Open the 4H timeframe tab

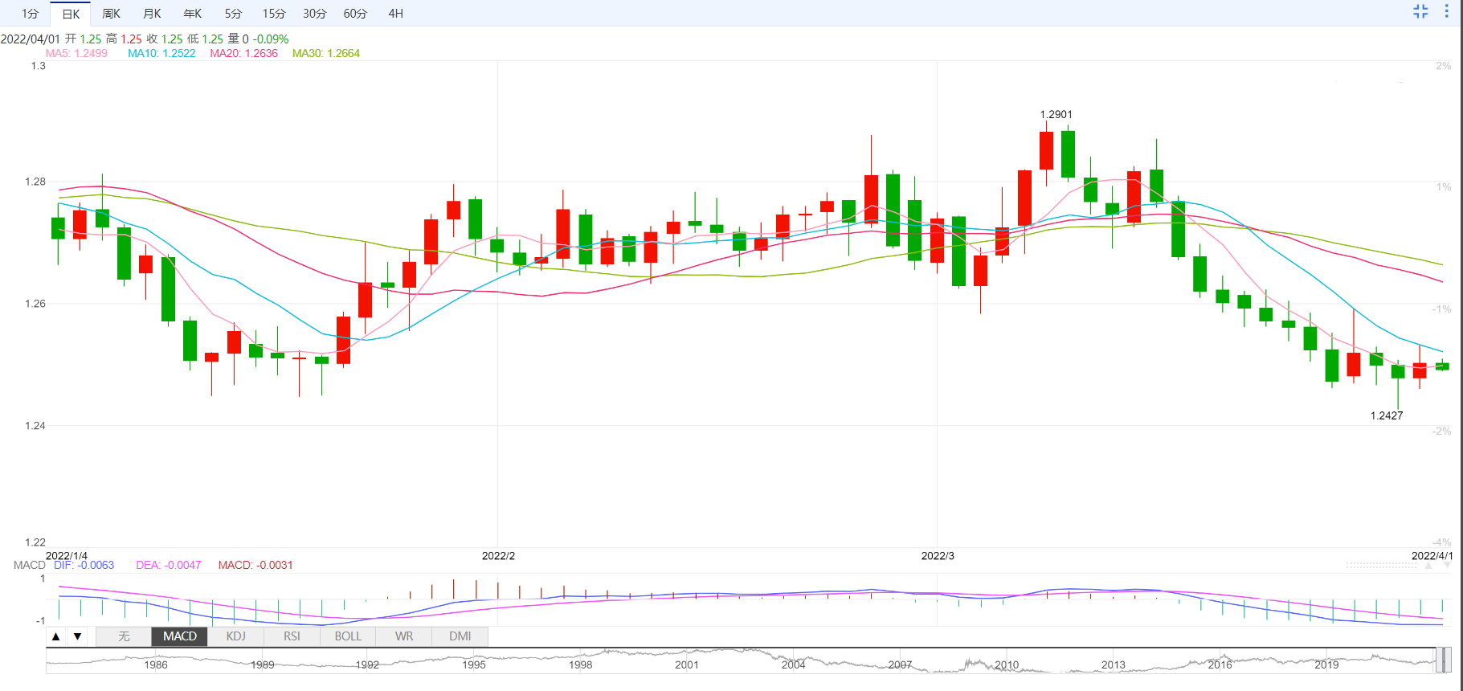tap(396, 14)
